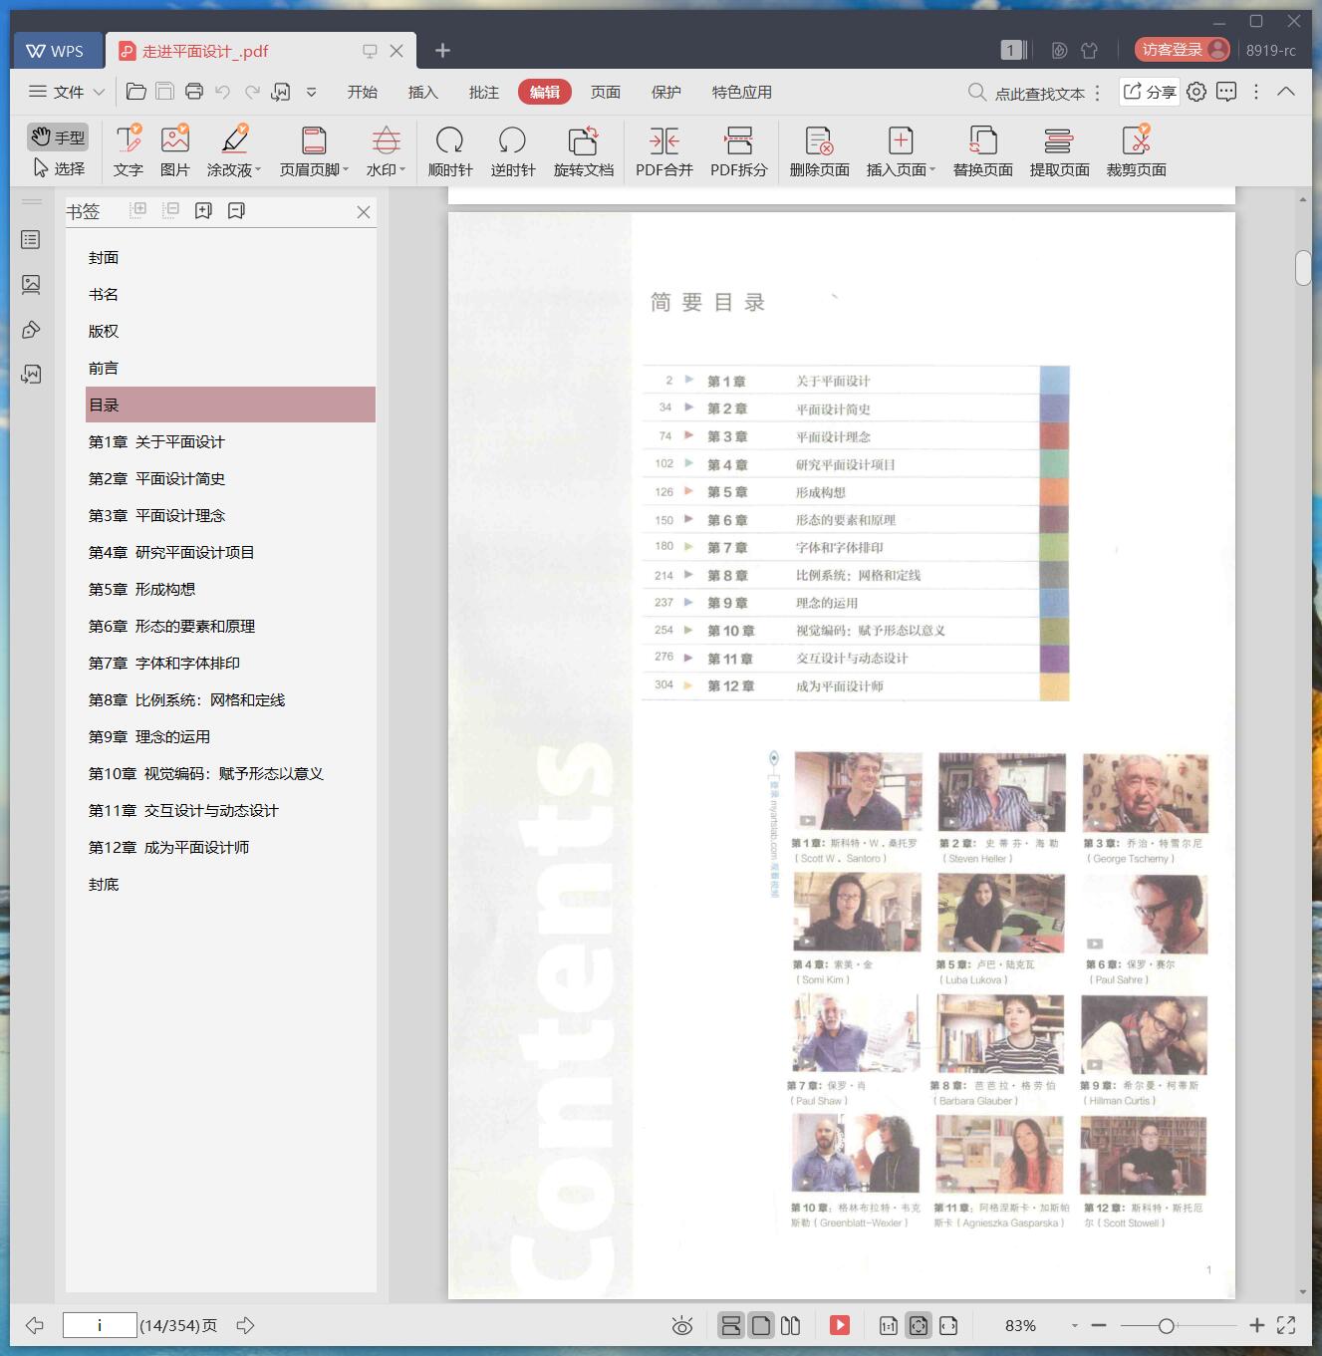The width and height of the screenshot is (1322, 1356).
Task: Click the Print icon
Action: (194, 92)
